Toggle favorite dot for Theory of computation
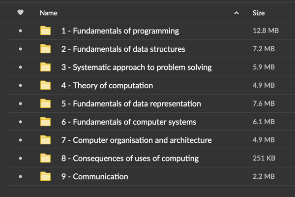Image resolution: width=295 pixels, height=197 pixels. click(x=20, y=86)
